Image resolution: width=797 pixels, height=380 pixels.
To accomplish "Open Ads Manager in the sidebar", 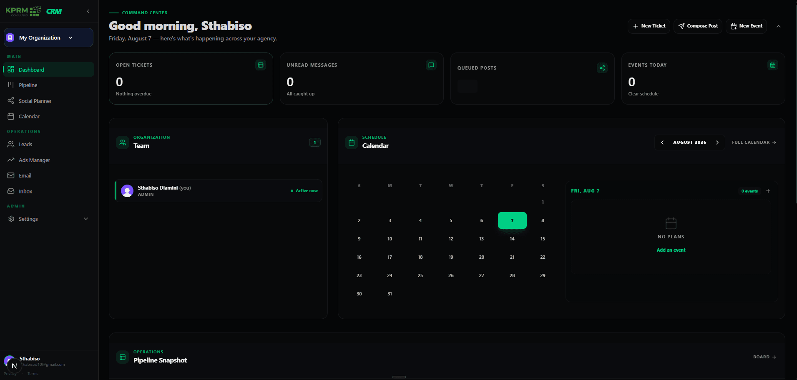I will [48, 160].
